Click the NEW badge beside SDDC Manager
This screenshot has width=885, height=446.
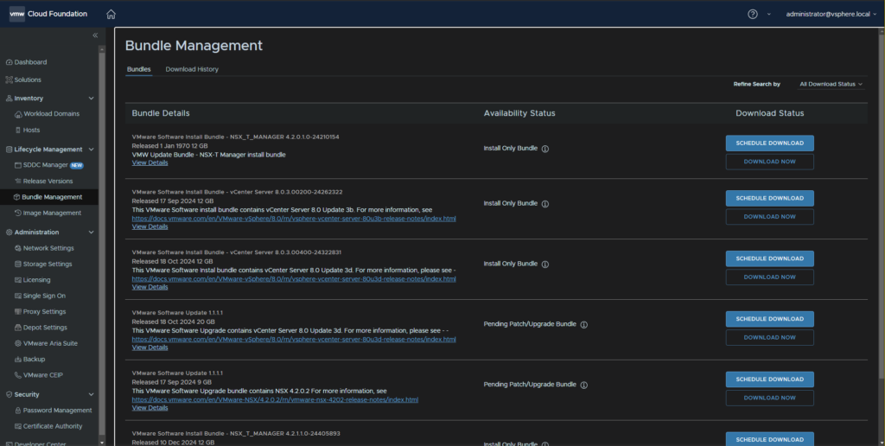pos(77,165)
